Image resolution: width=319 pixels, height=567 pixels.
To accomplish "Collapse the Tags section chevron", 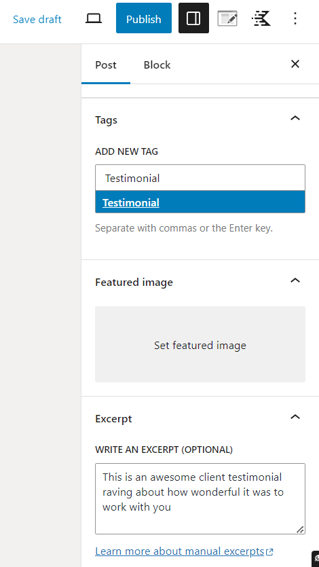I will [x=295, y=118].
